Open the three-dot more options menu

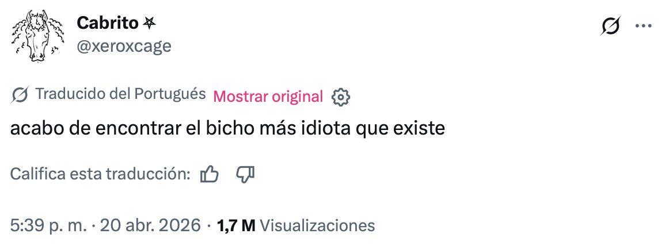pos(643,26)
